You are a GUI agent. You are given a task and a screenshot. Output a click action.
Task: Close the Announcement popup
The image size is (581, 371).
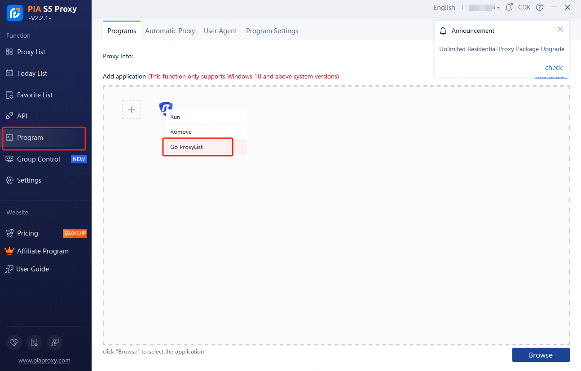[x=560, y=30]
